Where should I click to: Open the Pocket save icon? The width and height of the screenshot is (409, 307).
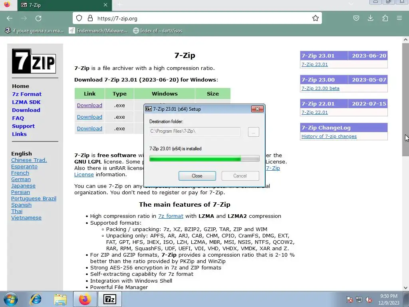click(356, 18)
